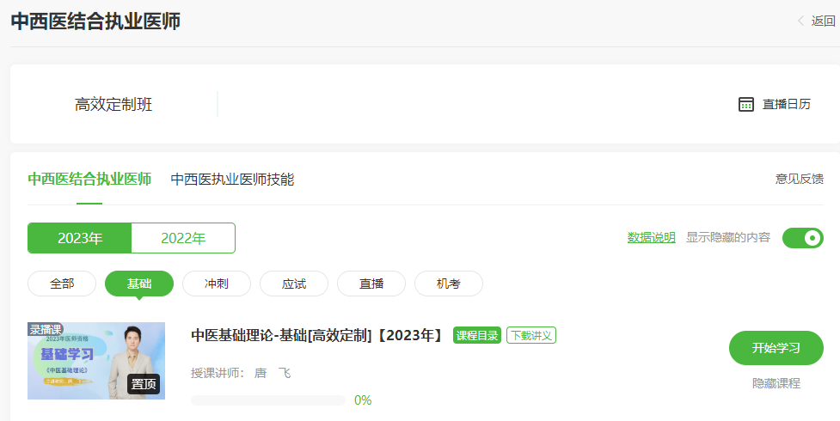Click the course progress bar at 0%
This screenshot has height=421, width=840.
point(267,400)
